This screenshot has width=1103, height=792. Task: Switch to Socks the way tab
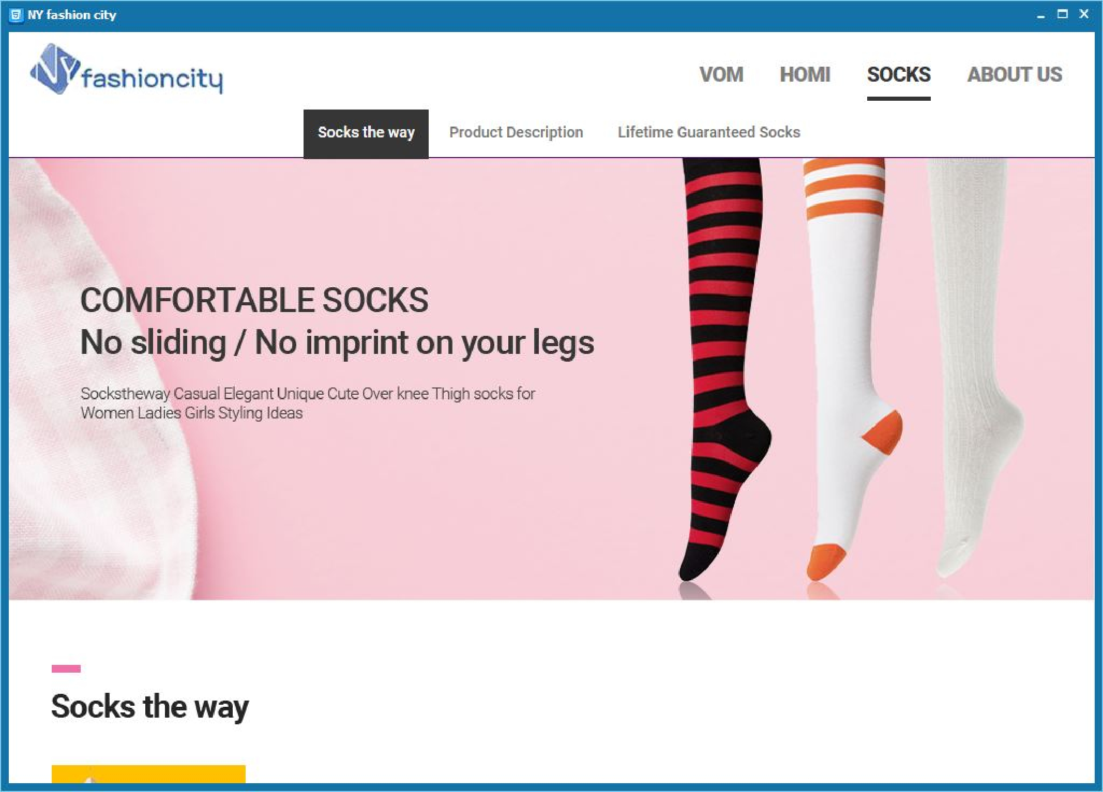[366, 133]
